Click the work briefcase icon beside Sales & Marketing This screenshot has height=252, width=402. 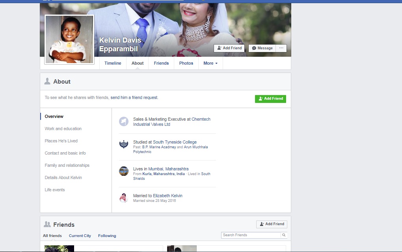click(124, 121)
